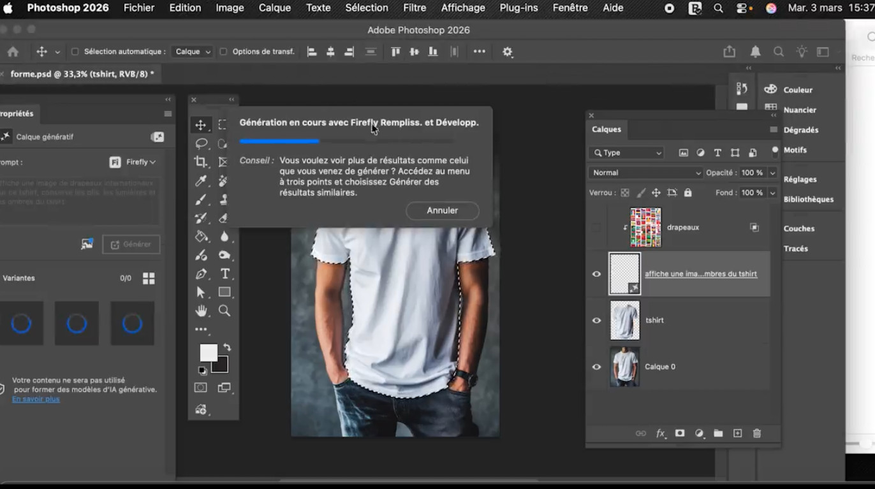Open the Normal blend mode dropdown

pyautogui.click(x=645, y=173)
